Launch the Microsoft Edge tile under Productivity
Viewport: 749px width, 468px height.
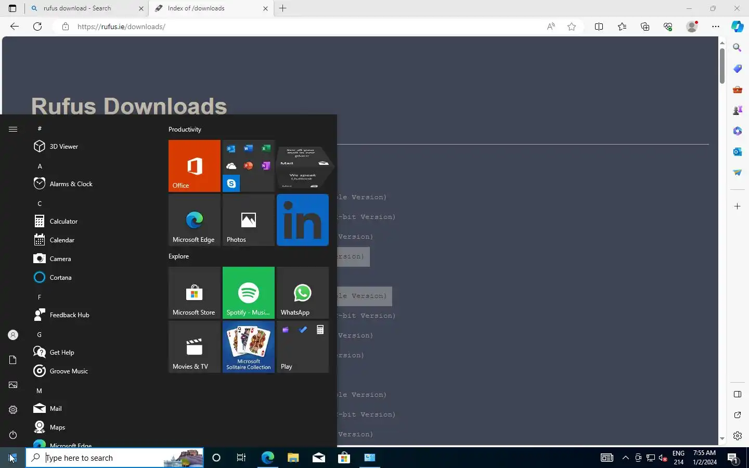(194, 220)
